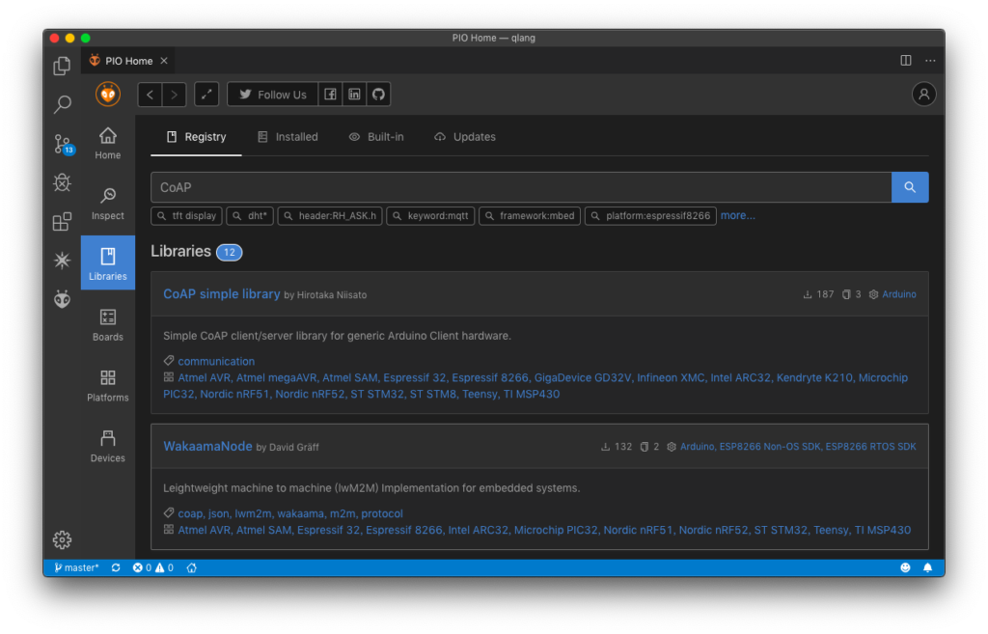
Task: Click the 'more...' search examples link
Action: tap(738, 215)
